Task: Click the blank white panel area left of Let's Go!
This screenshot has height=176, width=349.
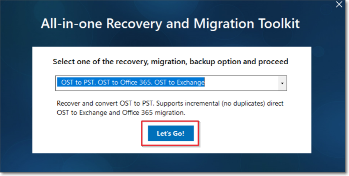Action: 89,136
